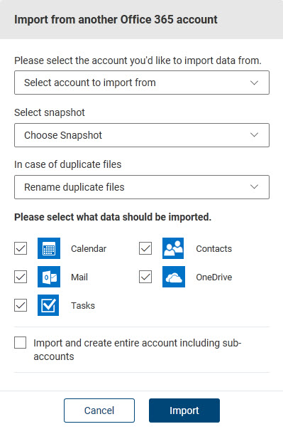The image size is (283, 429).
Task: Uncheck the Calendar checkbox
Action: point(21,248)
